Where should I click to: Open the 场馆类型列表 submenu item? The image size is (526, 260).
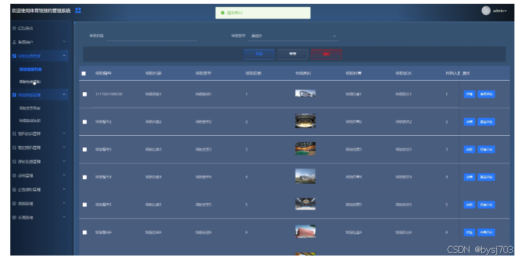click(x=30, y=108)
